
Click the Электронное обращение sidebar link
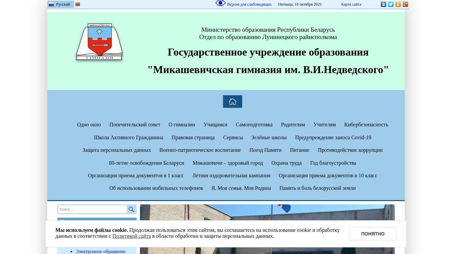[101, 251]
